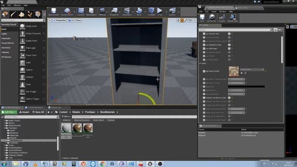The height and width of the screenshot is (167, 297).
Task: Click browse magnifier under Age Mask texture
Action: click(245, 73)
